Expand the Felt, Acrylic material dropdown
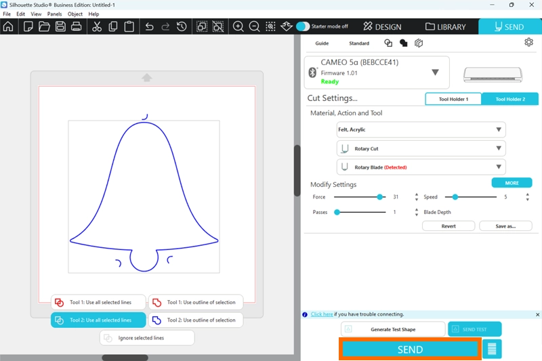Viewport: 542px width, 361px height. pos(421,129)
